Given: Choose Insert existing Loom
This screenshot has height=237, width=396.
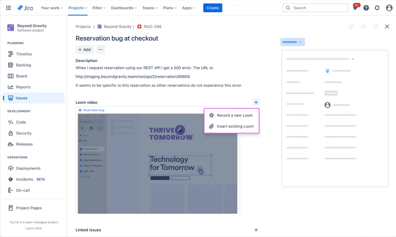Looking at the screenshot, I should [235, 126].
